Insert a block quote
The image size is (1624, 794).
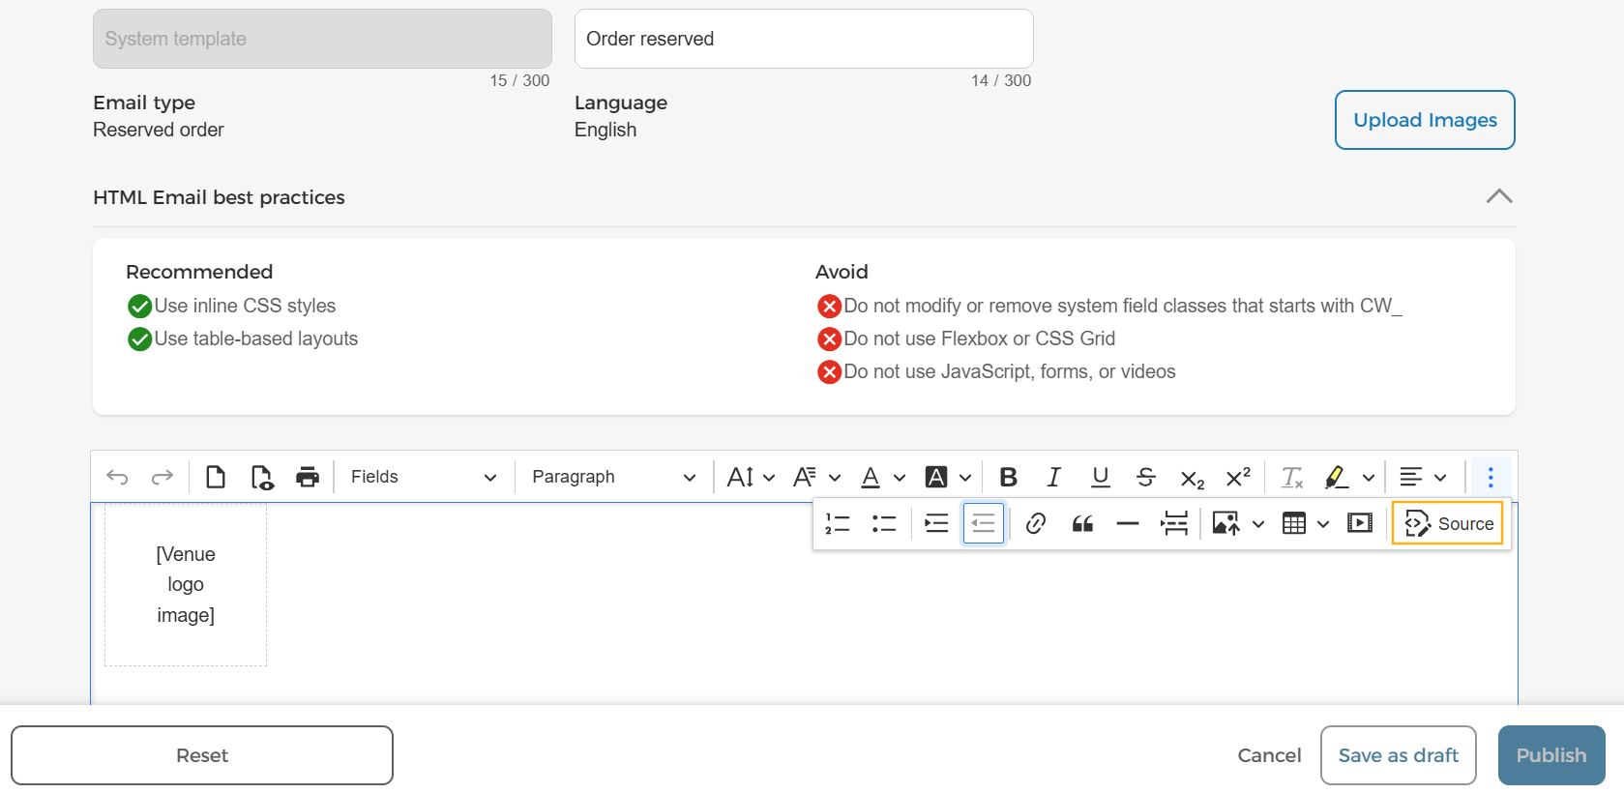tap(1081, 523)
